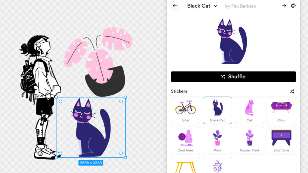
Task: Select the Chair sticker
Action: (281, 110)
